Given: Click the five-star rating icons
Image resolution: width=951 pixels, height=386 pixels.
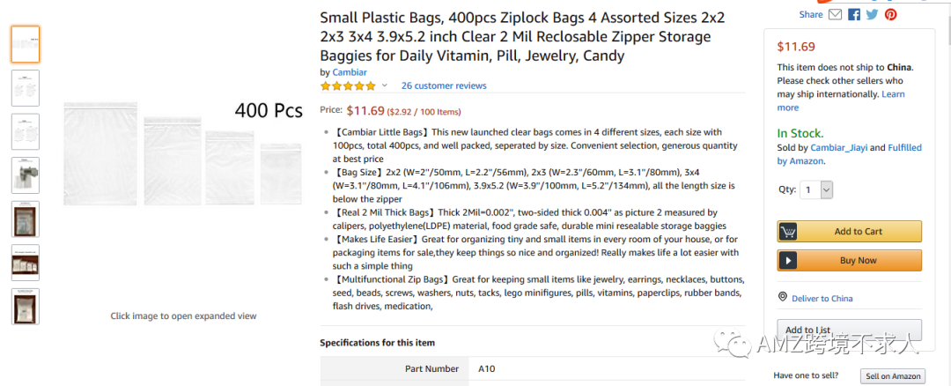Looking at the screenshot, I should 348,85.
